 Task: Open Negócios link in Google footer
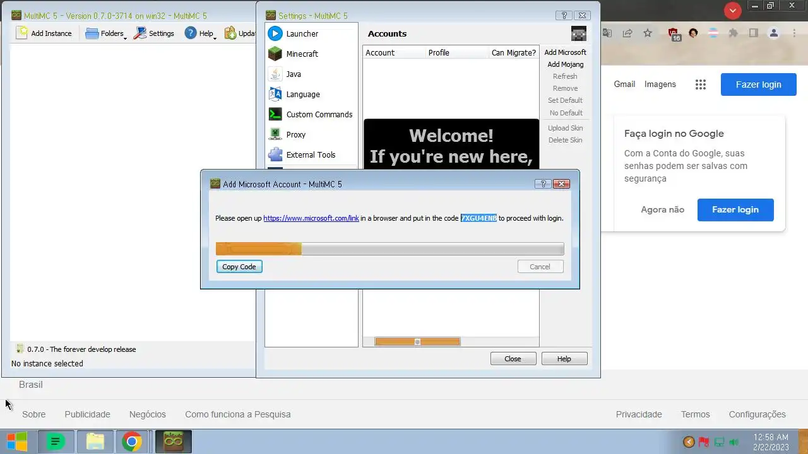coord(148,414)
